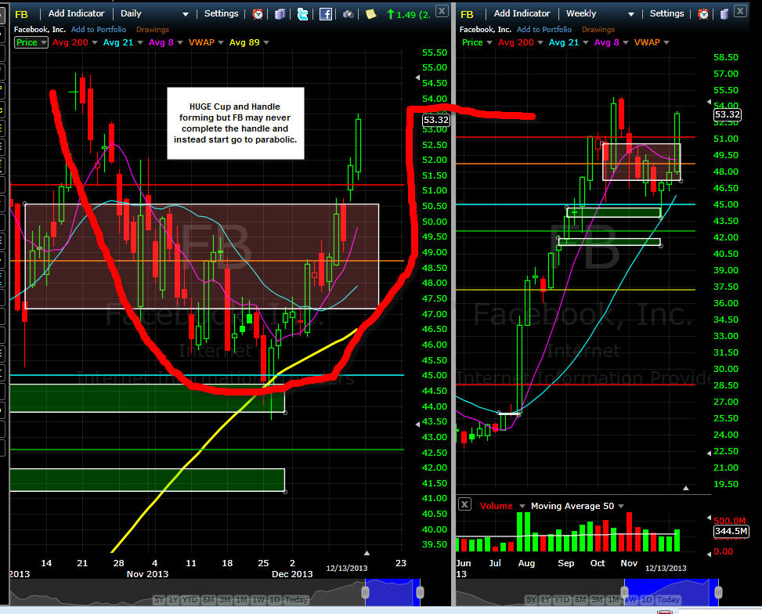Select 1W range button in Daily chart
This screenshot has width=762, height=614.
pos(258,599)
